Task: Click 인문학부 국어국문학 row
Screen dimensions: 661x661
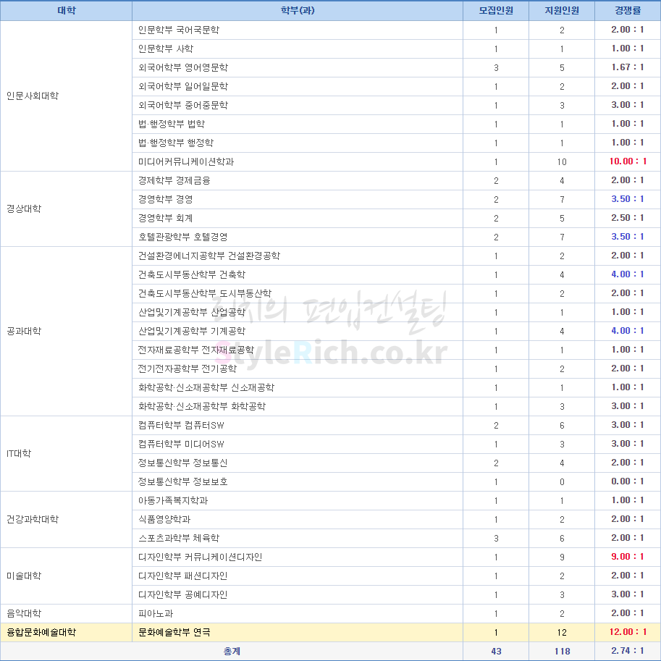Action: (x=396, y=30)
